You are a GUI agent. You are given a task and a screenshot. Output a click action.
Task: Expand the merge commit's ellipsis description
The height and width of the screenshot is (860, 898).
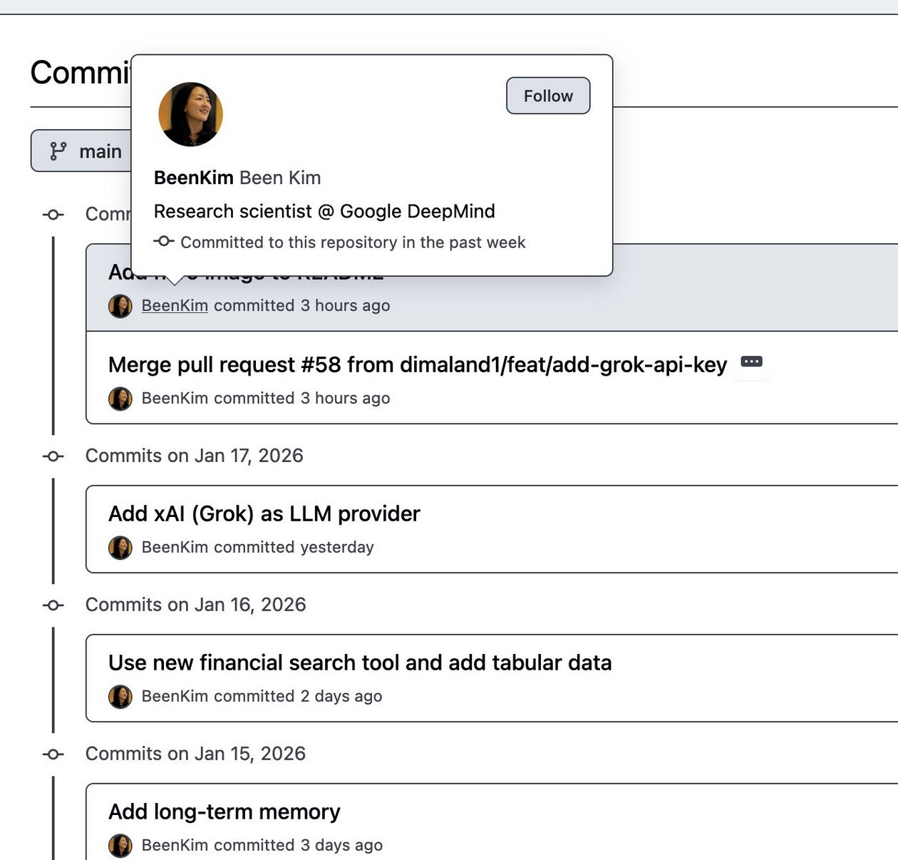pyautogui.click(x=751, y=362)
